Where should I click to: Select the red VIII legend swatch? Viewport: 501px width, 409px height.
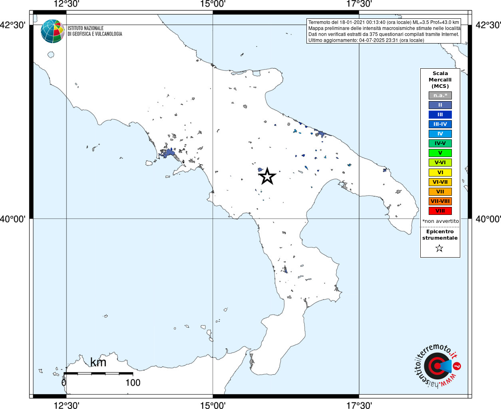pyautogui.click(x=440, y=211)
